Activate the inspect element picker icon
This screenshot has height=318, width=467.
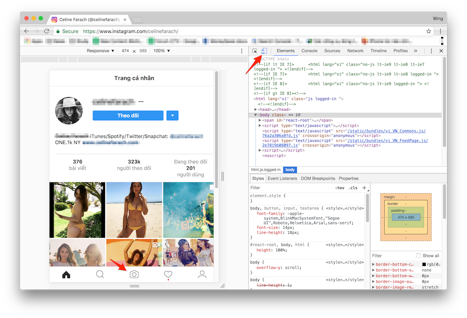point(254,51)
